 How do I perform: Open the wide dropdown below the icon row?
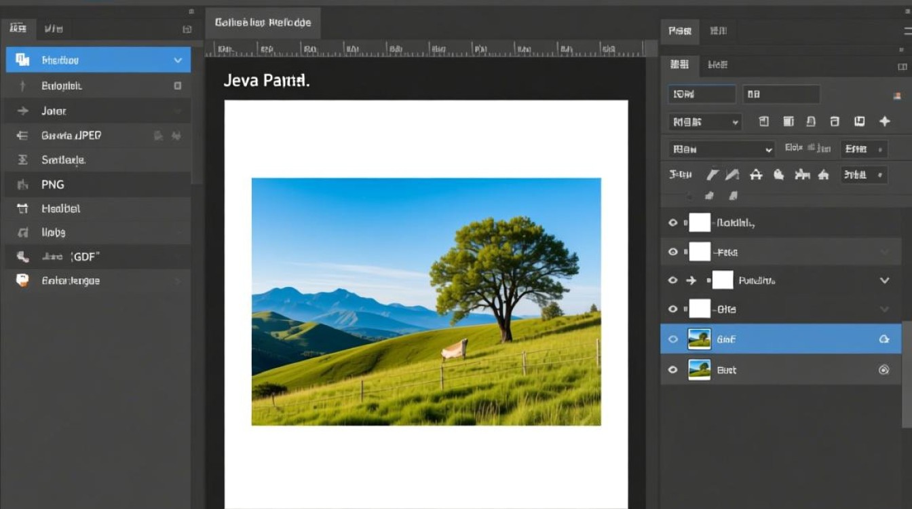tap(721, 149)
